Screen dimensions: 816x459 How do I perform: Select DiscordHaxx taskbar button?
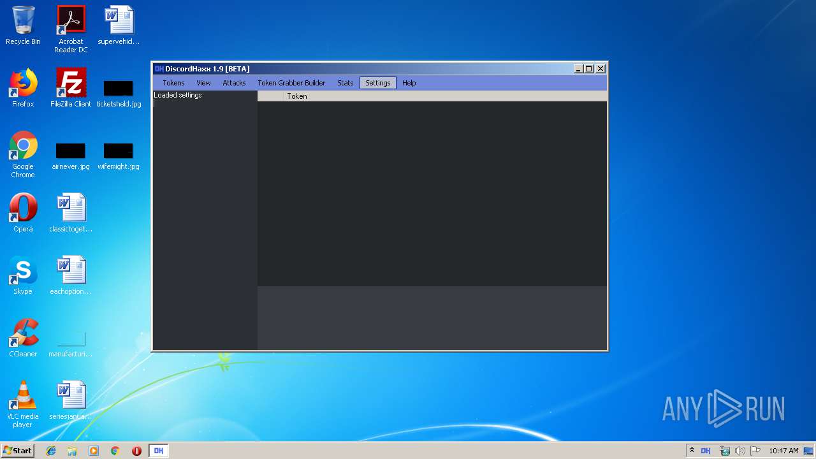(159, 451)
